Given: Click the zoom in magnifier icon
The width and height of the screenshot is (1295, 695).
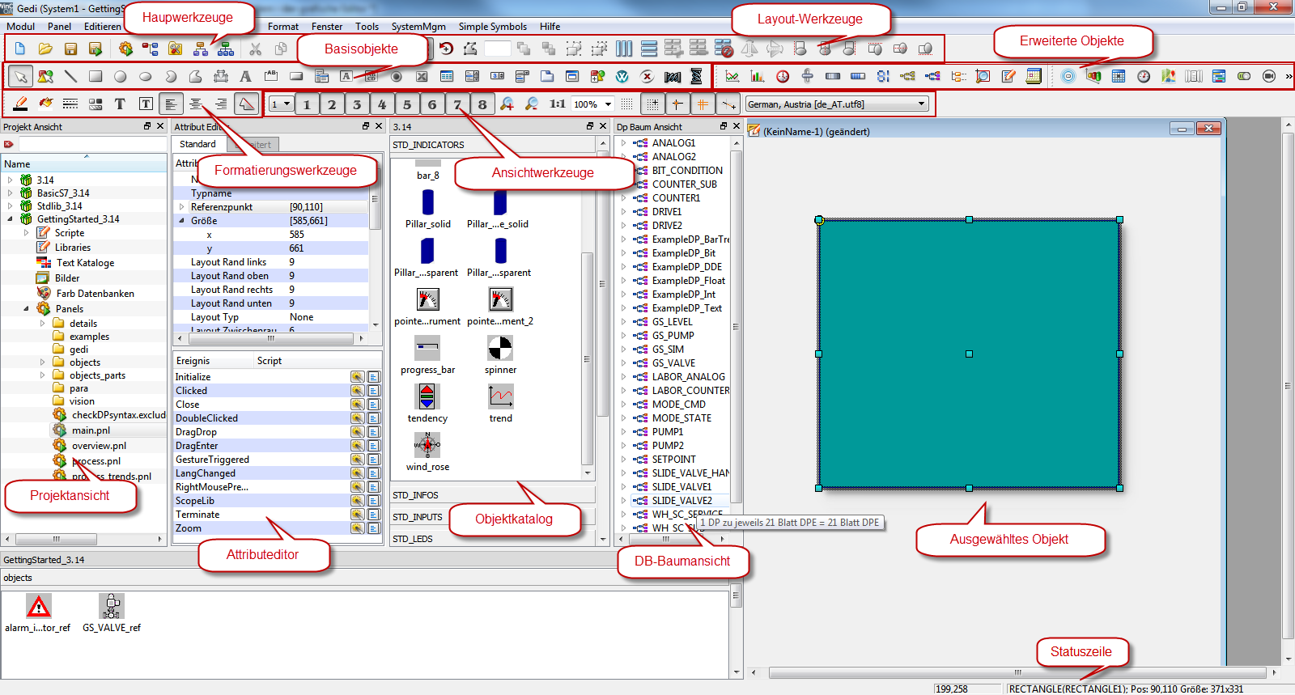Looking at the screenshot, I should 507,104.
